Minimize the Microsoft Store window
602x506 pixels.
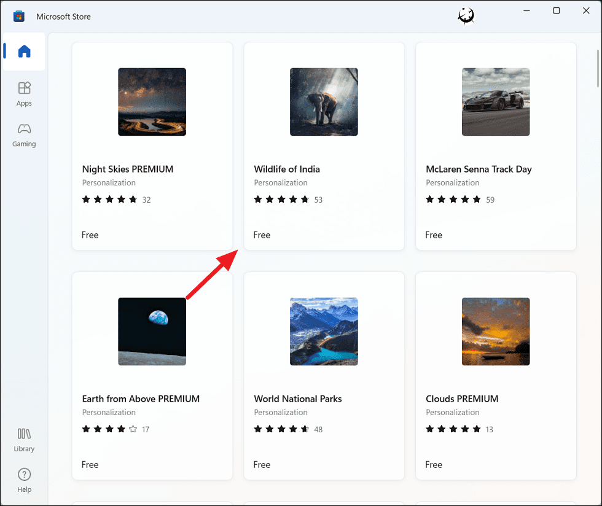527,11
